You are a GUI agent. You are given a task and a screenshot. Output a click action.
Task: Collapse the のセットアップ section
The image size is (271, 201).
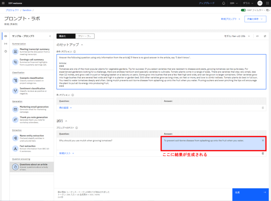click(x=82, y=45)
